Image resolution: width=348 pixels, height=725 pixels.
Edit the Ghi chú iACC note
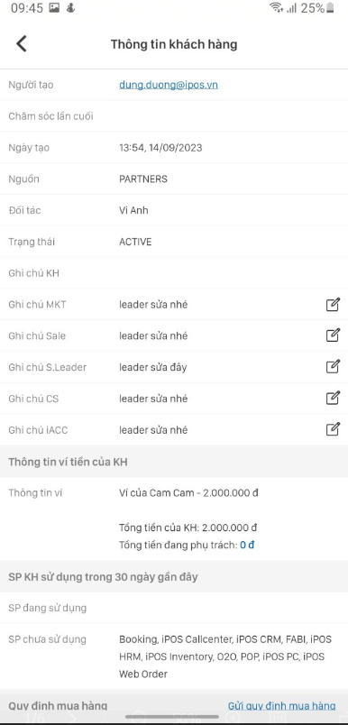tap(333, 429)
